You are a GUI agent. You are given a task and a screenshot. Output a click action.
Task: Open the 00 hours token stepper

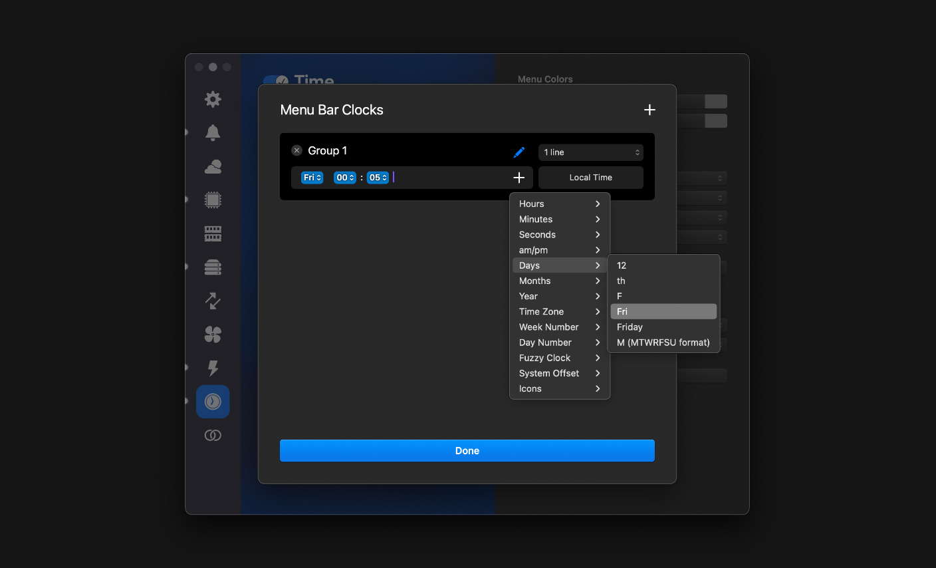click(345, 178)
